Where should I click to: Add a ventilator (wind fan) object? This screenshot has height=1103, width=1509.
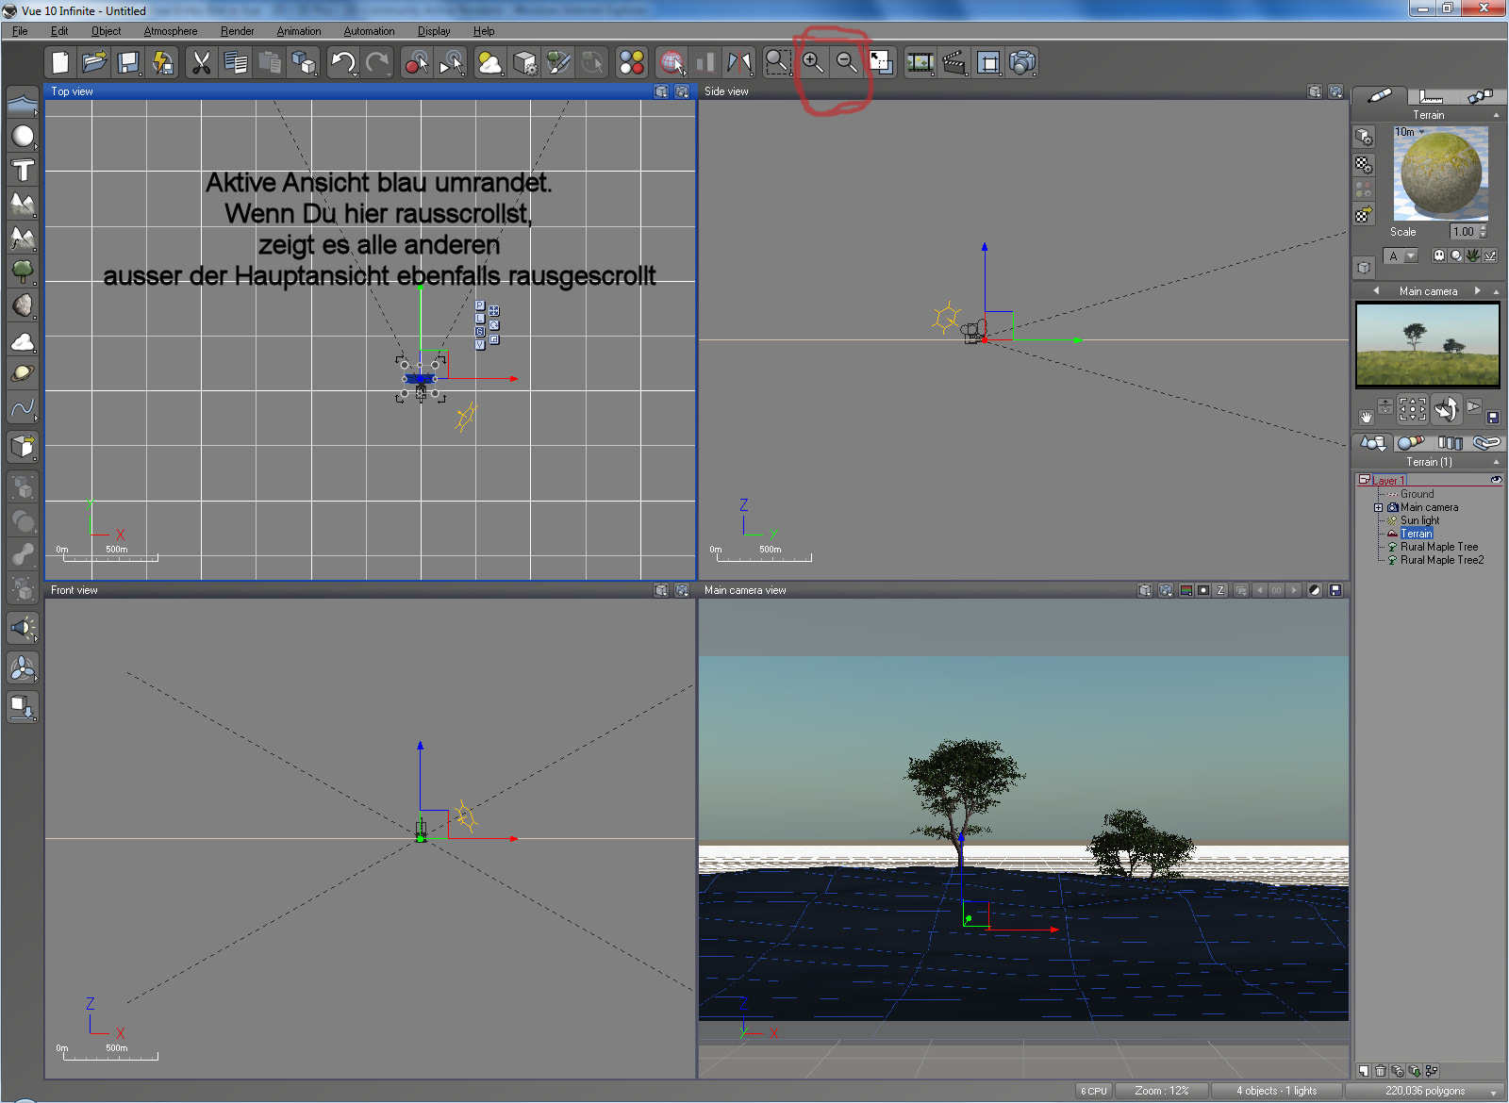click(23, 668)
